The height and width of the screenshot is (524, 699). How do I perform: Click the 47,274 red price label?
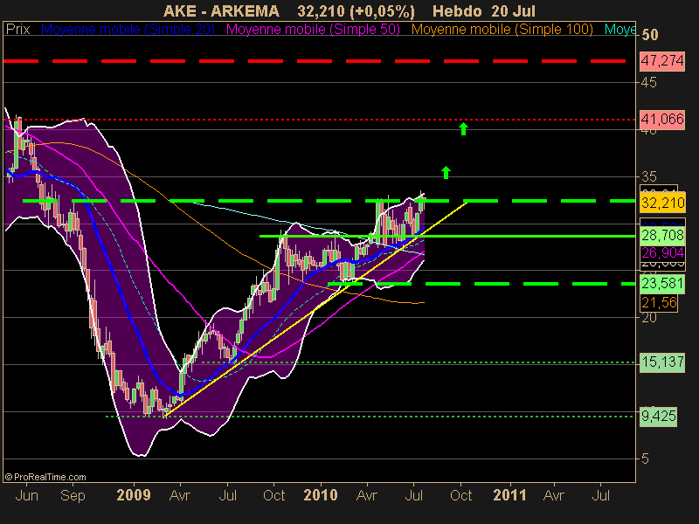pyautogui.click(x=662, y=60)
